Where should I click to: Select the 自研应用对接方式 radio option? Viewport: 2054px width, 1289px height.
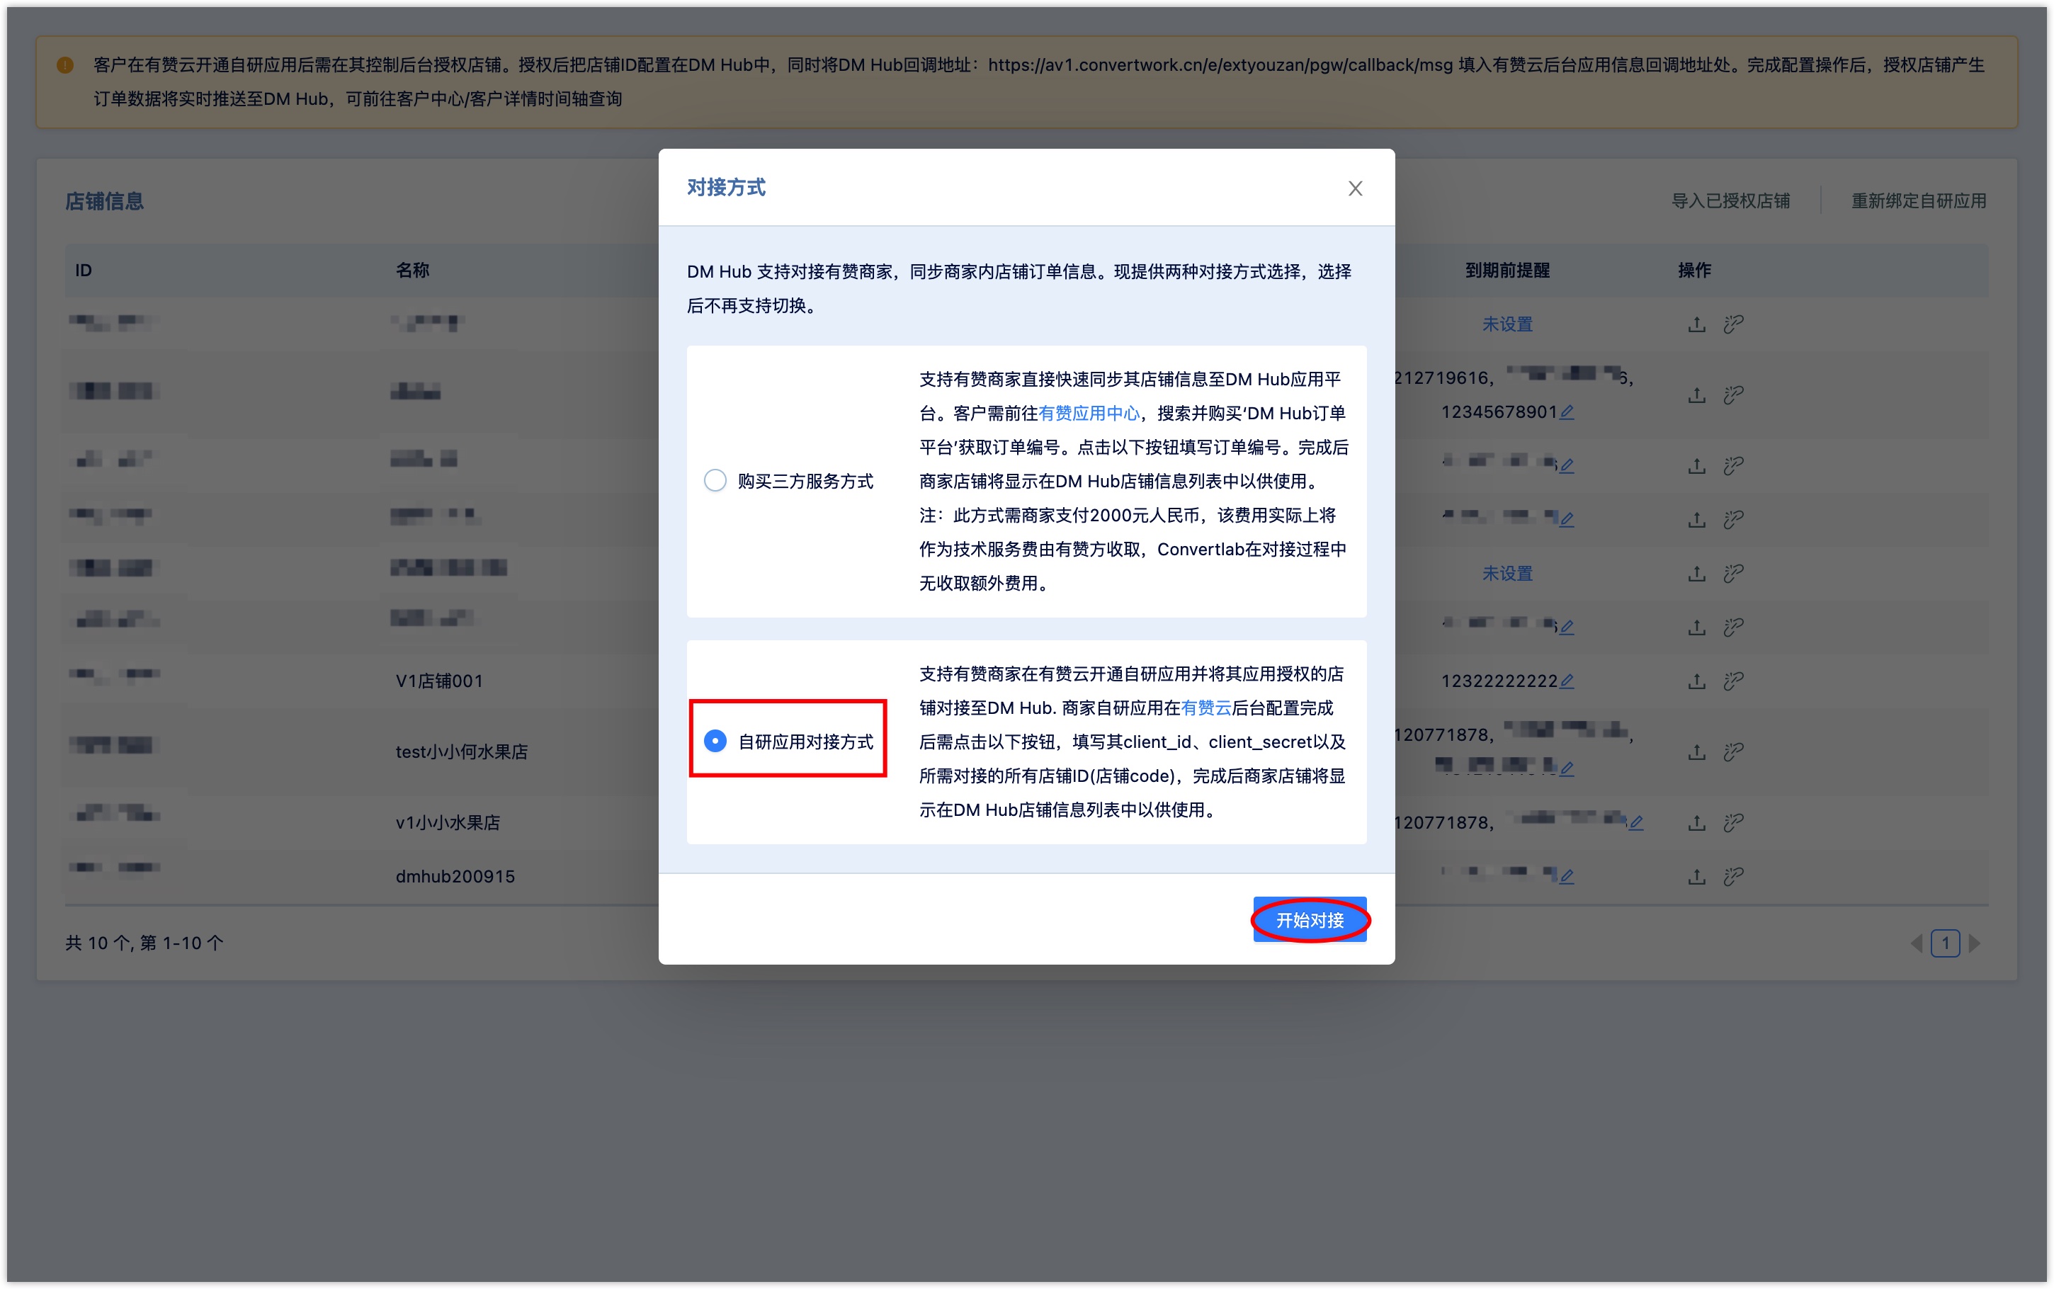click(715, 742)
